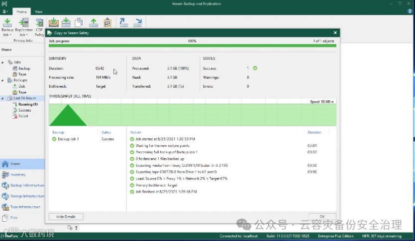Select the Backup Job 1 row

tap(88, 139)
